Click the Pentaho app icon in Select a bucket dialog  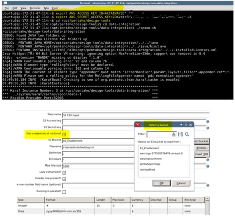138,124
